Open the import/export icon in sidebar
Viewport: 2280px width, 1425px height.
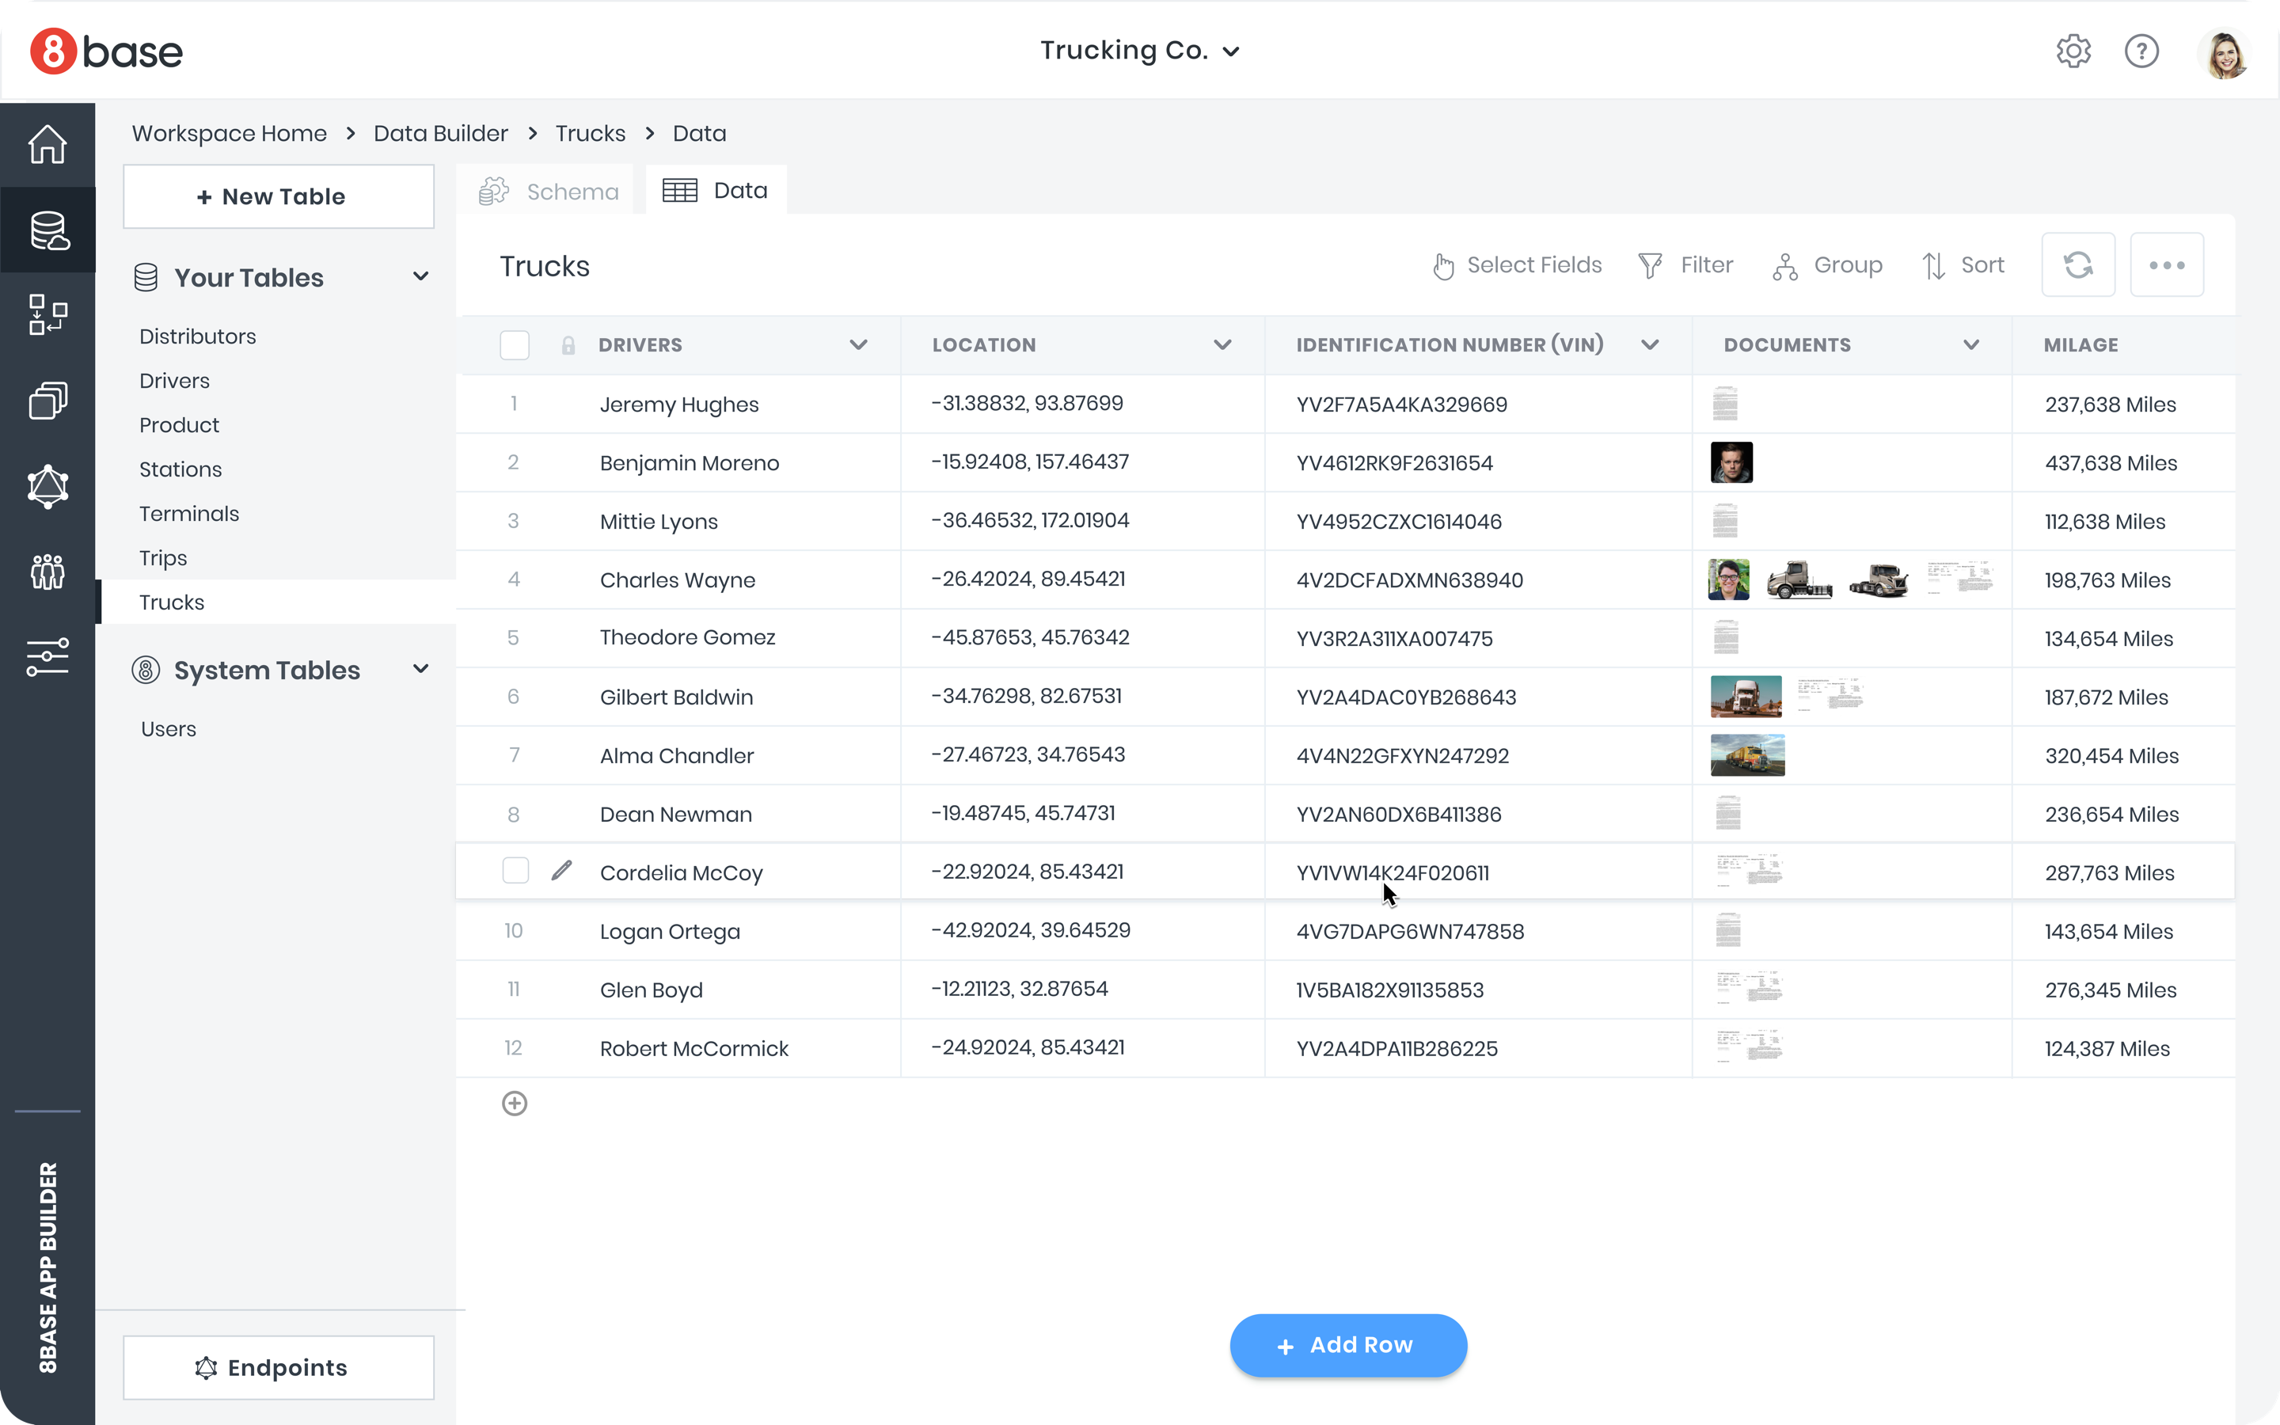(47, 315)
